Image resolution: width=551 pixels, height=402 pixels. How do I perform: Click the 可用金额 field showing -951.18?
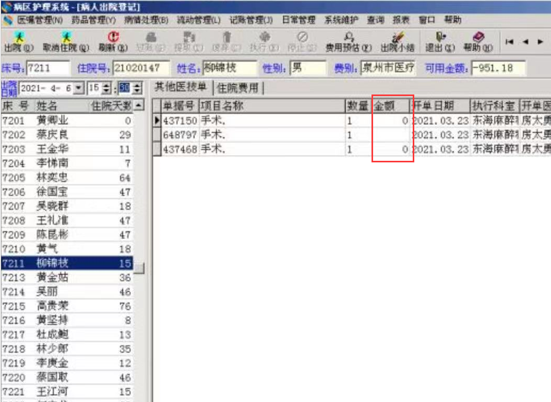[498, 68]
